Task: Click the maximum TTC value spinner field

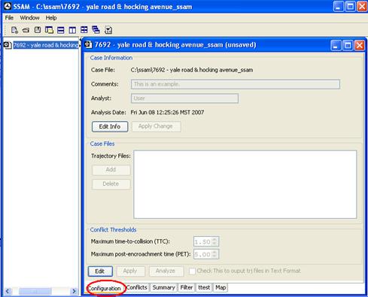Action: tap(206, 241)
